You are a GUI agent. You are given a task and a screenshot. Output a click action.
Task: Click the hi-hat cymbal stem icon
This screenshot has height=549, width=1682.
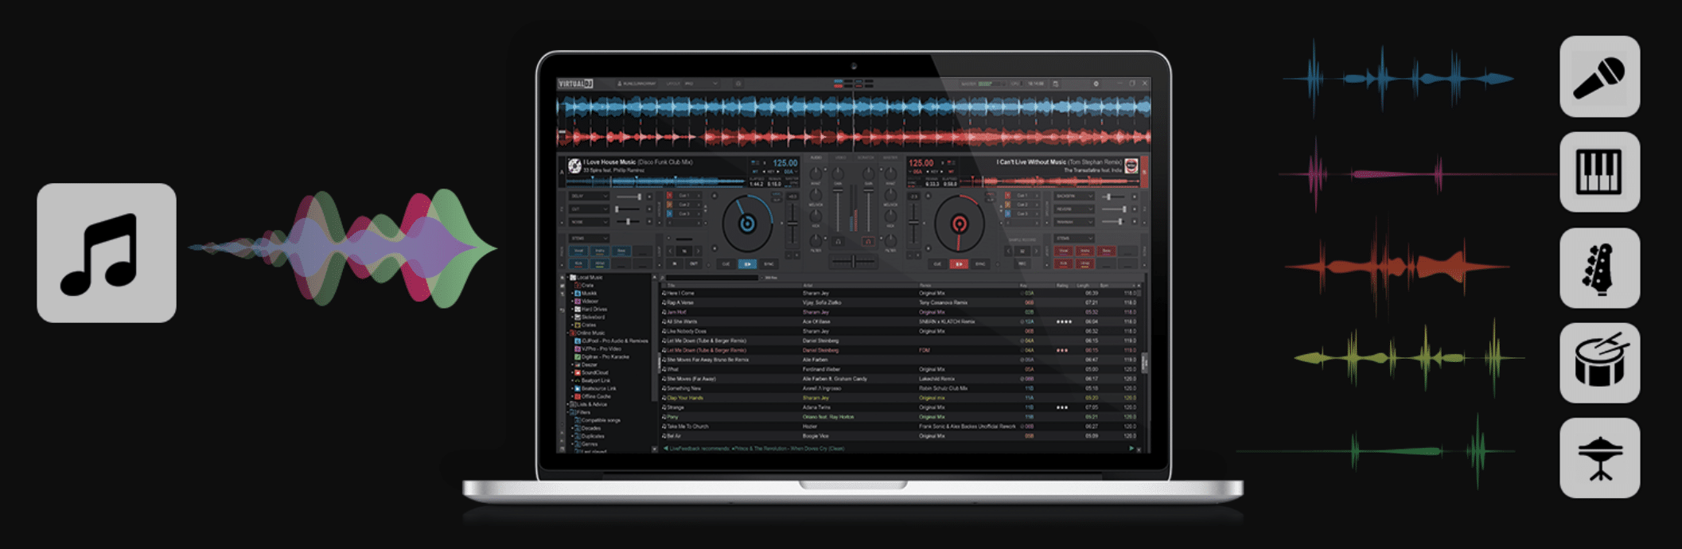[1599, 458]
